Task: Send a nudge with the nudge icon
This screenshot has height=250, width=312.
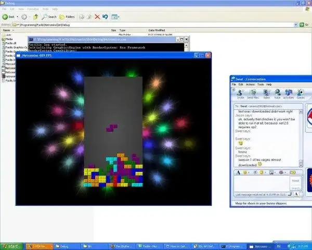Action: [292, 172]
